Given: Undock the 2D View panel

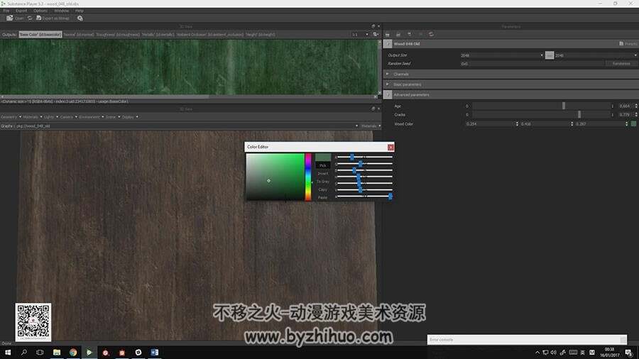Looking at the screenshot, I should pyautogui.click(x=373, y=26).
